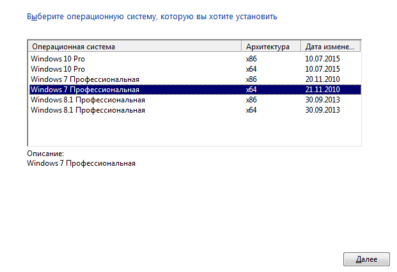Viewport: 397px width, 272px height.
Task: Select Windows 8.1 Профессиональная x86 row
Action: (195, 100)
